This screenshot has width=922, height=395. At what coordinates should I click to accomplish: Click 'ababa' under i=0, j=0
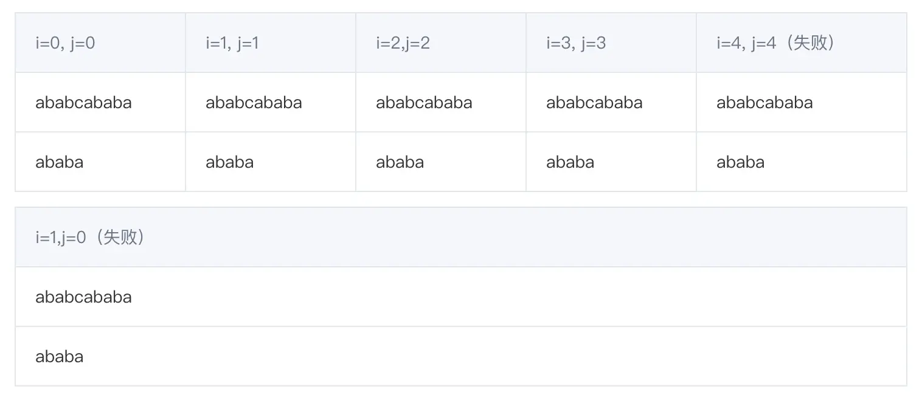59,162
